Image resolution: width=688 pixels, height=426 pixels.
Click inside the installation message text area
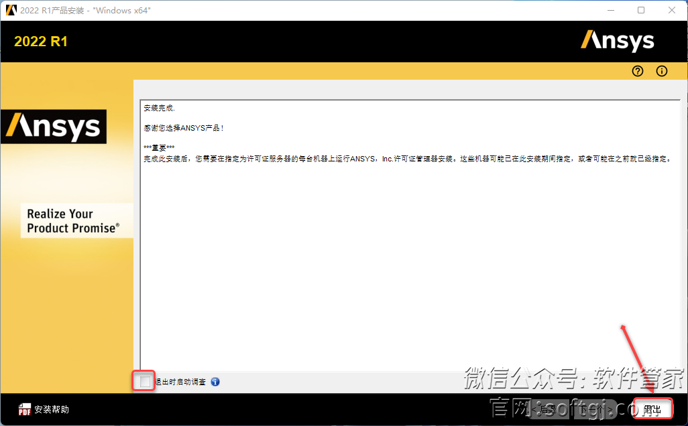click(409, 268)
